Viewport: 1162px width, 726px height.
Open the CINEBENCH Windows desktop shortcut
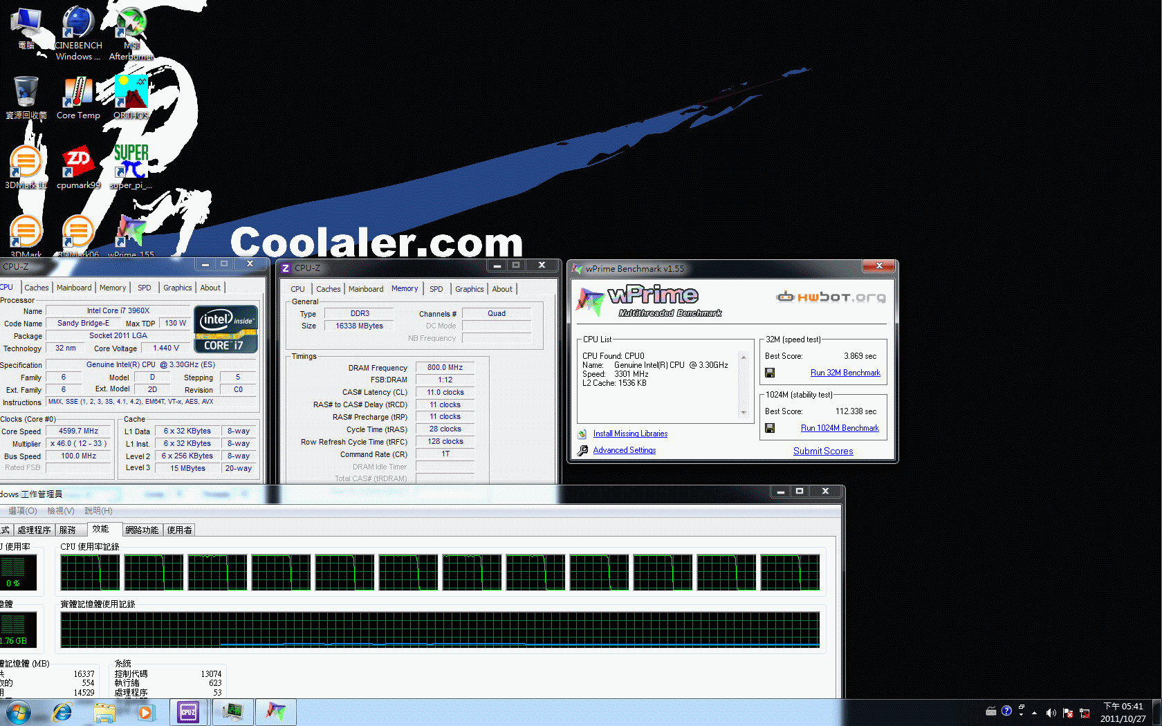[78, 33]
